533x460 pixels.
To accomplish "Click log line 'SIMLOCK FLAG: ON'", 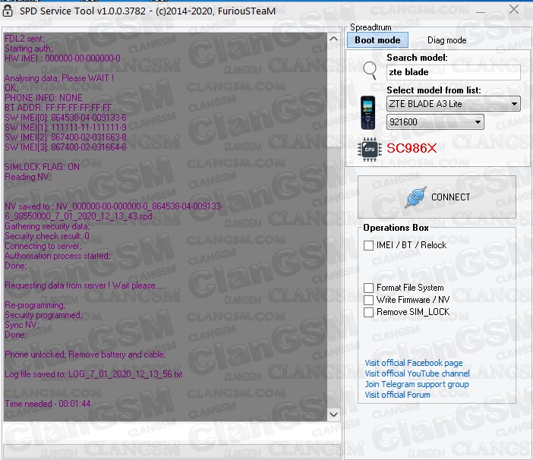I will pos(43,167).
